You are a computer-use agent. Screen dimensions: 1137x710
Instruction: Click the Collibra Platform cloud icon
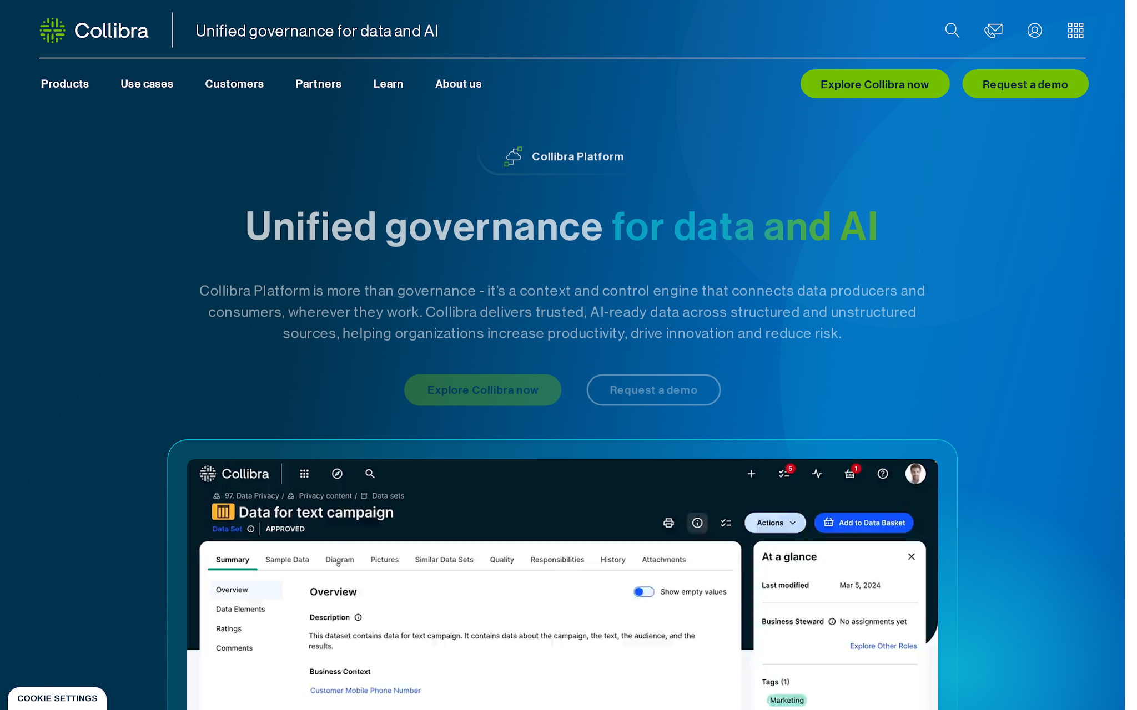(x=513, y=156)
